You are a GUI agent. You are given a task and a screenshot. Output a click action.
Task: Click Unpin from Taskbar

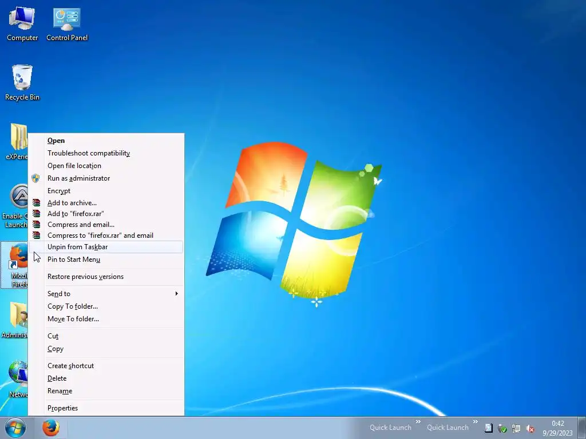click(x=106, y=247)
